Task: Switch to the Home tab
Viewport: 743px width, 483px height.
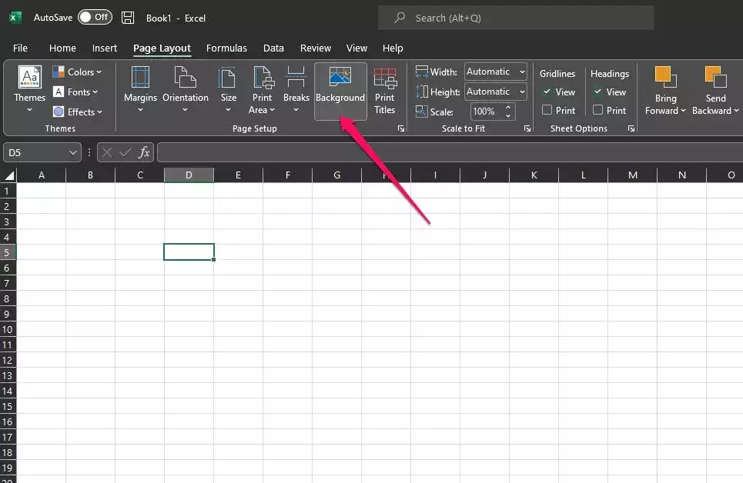Action: pos(62,48)
